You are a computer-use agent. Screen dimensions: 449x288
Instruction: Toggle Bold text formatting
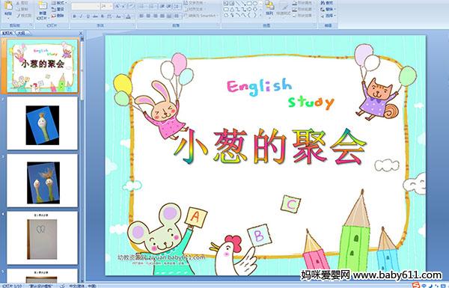click(x=74, y=16)
